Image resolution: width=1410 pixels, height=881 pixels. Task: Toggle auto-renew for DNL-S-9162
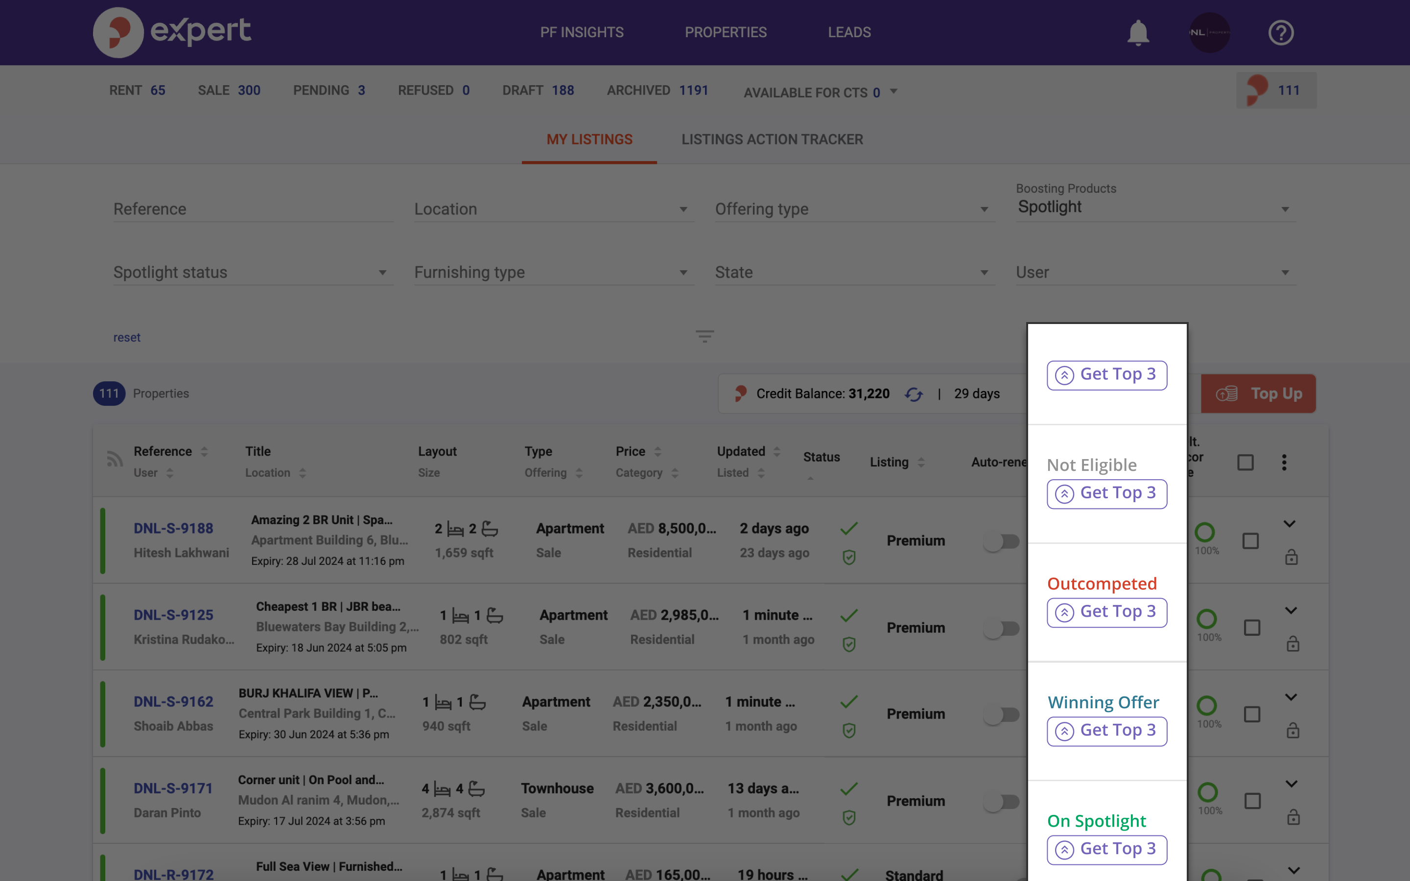[1002, 715]
